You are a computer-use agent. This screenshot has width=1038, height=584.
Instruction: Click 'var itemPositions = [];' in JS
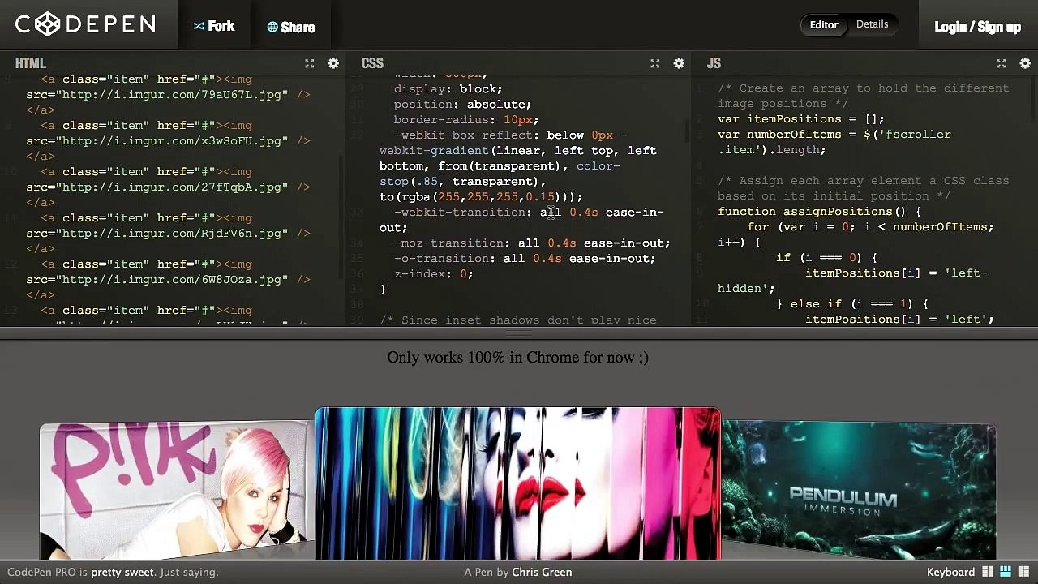(x=801, y=118)
